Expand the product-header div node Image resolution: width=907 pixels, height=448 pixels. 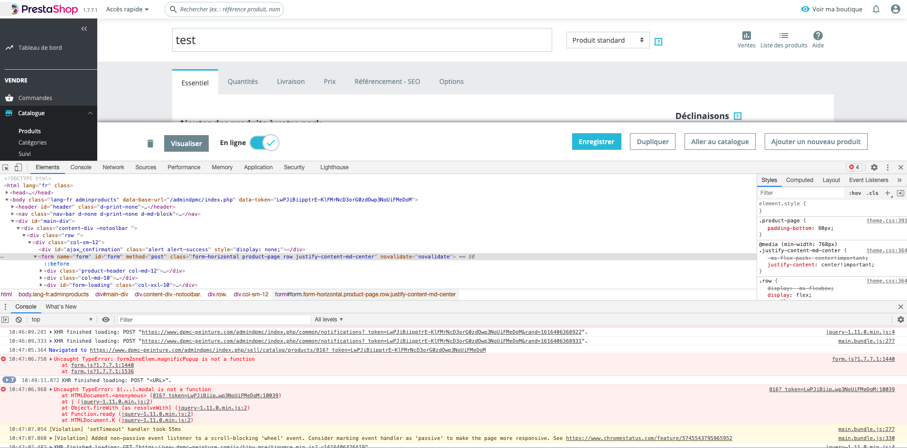[x=41, y=271]
